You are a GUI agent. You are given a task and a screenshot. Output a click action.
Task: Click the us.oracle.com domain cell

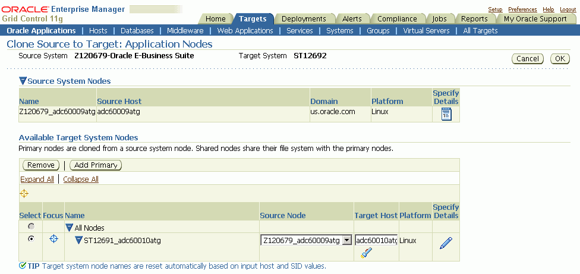[333, 111]
